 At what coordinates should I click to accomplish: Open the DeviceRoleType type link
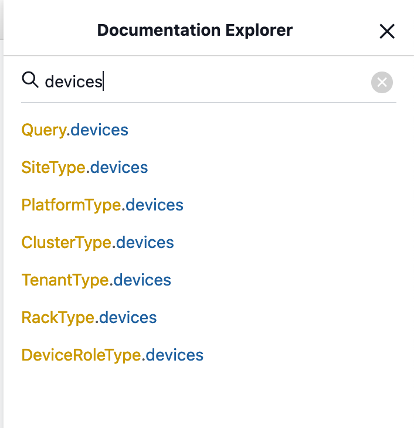point(81,355)
